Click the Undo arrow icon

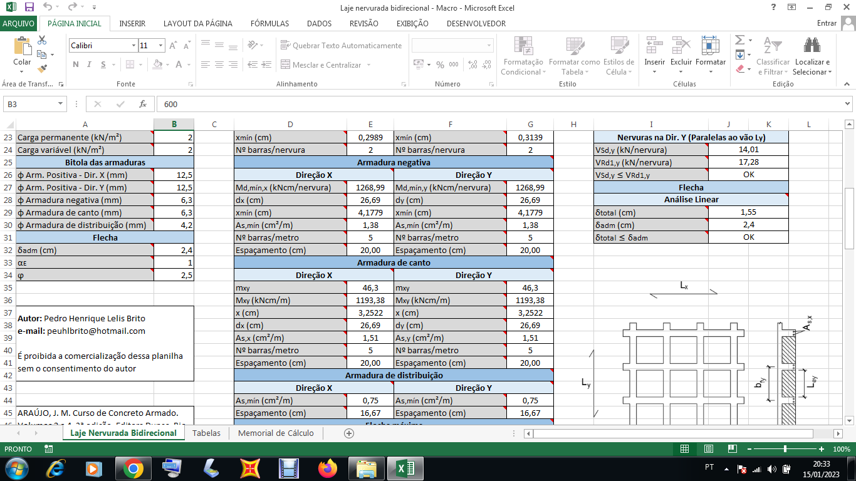coord(48,8)
